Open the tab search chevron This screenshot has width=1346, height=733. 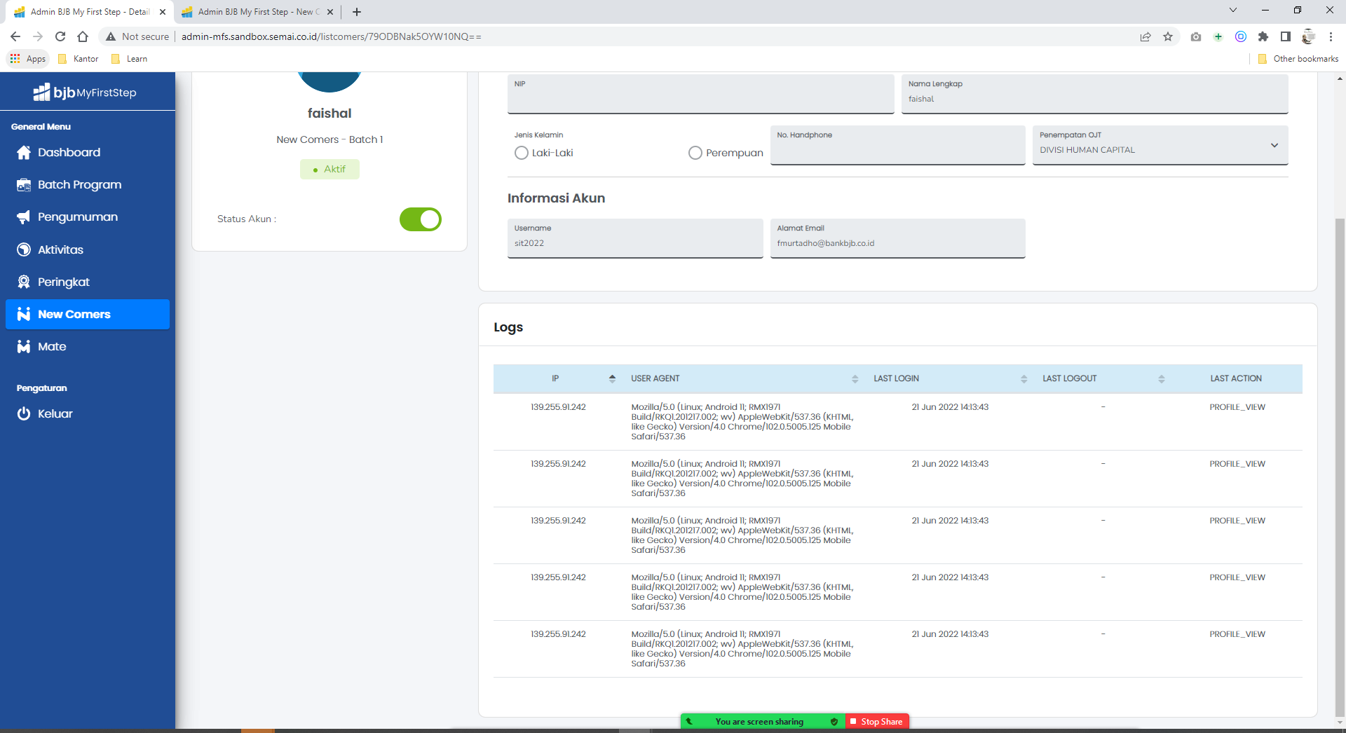point(1233,10)
